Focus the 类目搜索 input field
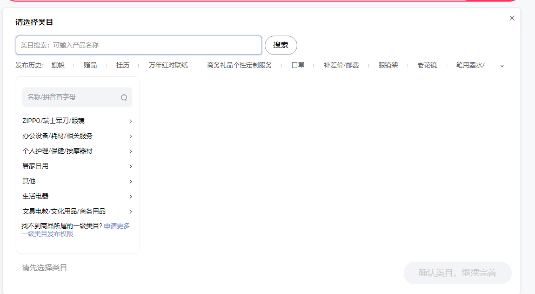Screen dimensions: 535x294 [139, 45]
